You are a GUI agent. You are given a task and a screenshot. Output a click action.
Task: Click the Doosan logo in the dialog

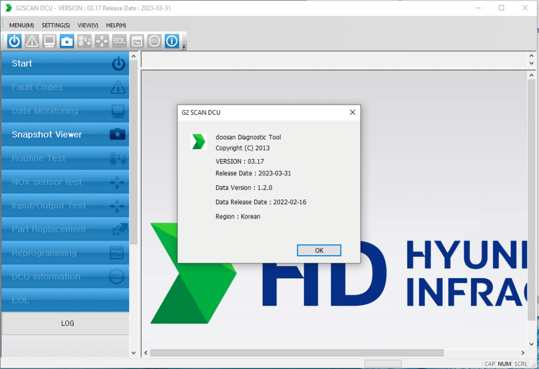198,142
